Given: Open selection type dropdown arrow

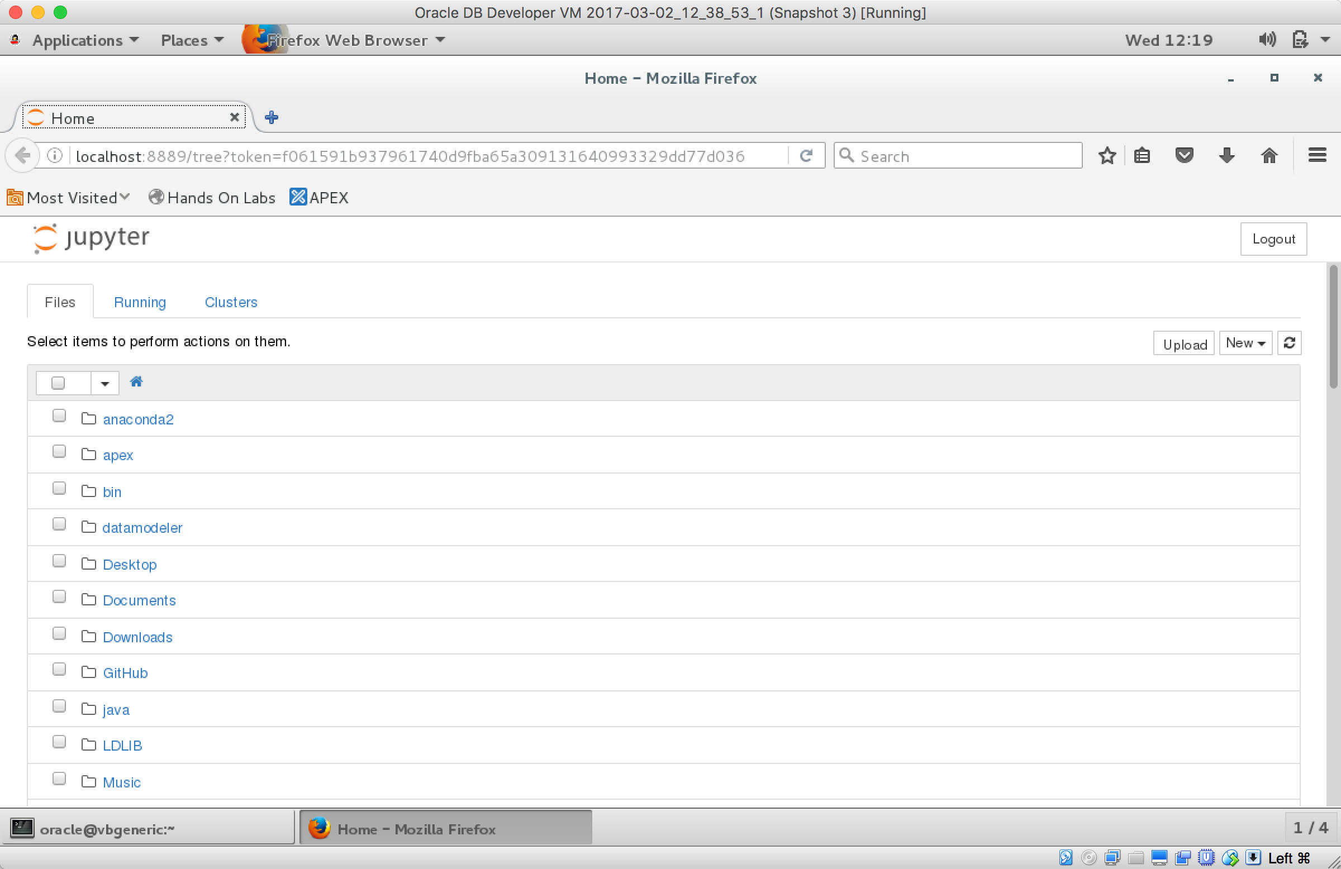Looking at the screenshot, I should 105,383.
